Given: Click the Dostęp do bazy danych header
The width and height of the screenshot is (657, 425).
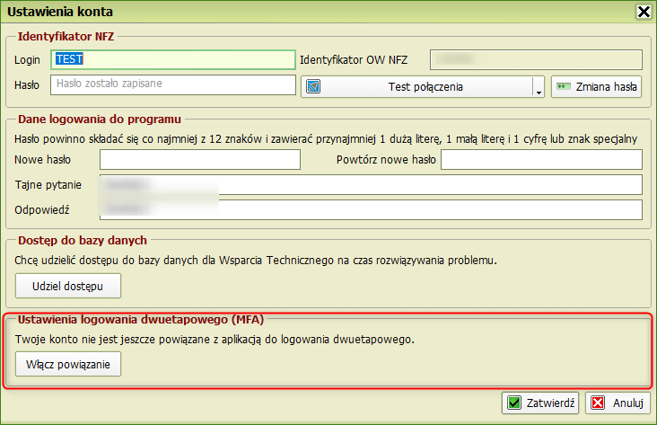Looking at the screenshot, I should [82, 240].
